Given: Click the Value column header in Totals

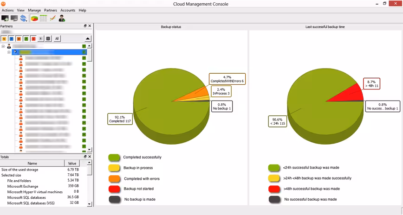Looking at the screenshot, I should (72, 163).
